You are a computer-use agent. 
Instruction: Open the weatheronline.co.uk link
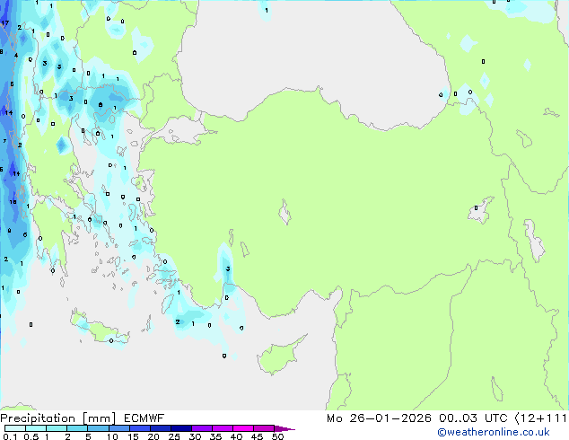pyautogui.click(x=494, y=432)
